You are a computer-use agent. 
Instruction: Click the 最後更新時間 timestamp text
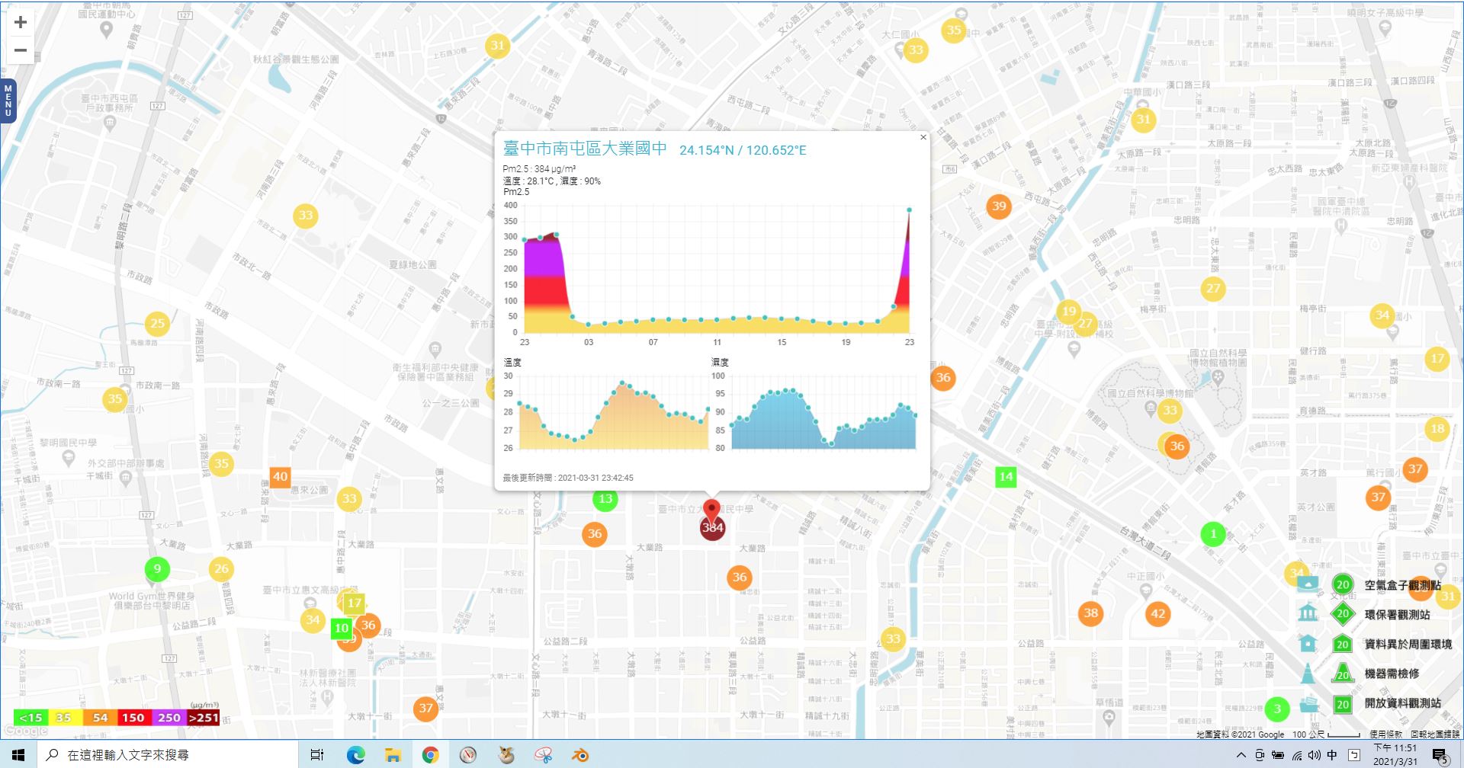click(x=568, y=478)
